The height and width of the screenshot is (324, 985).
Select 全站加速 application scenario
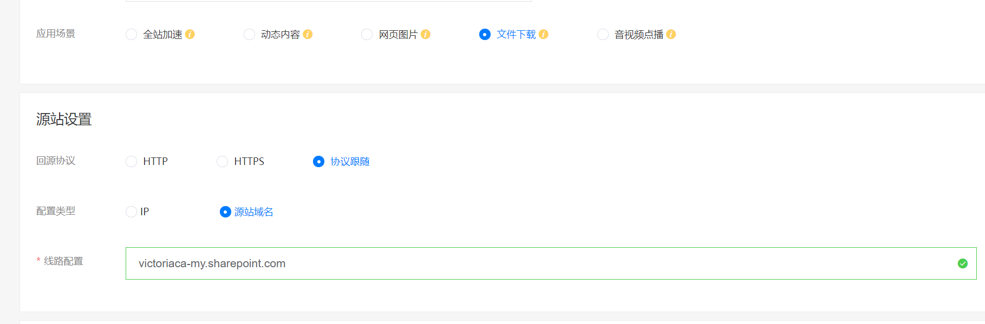132,35
